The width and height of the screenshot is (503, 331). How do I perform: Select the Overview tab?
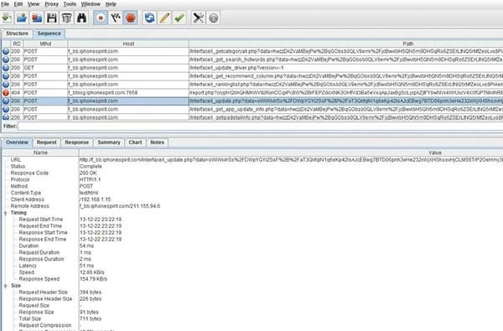click(x=17, y=142)
